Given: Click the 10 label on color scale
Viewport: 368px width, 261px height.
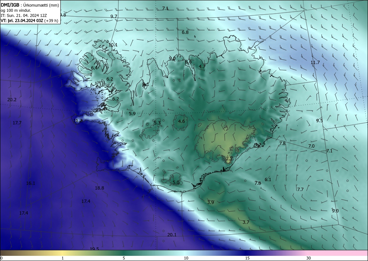Looking at the screenshot, I should [186, 258].
